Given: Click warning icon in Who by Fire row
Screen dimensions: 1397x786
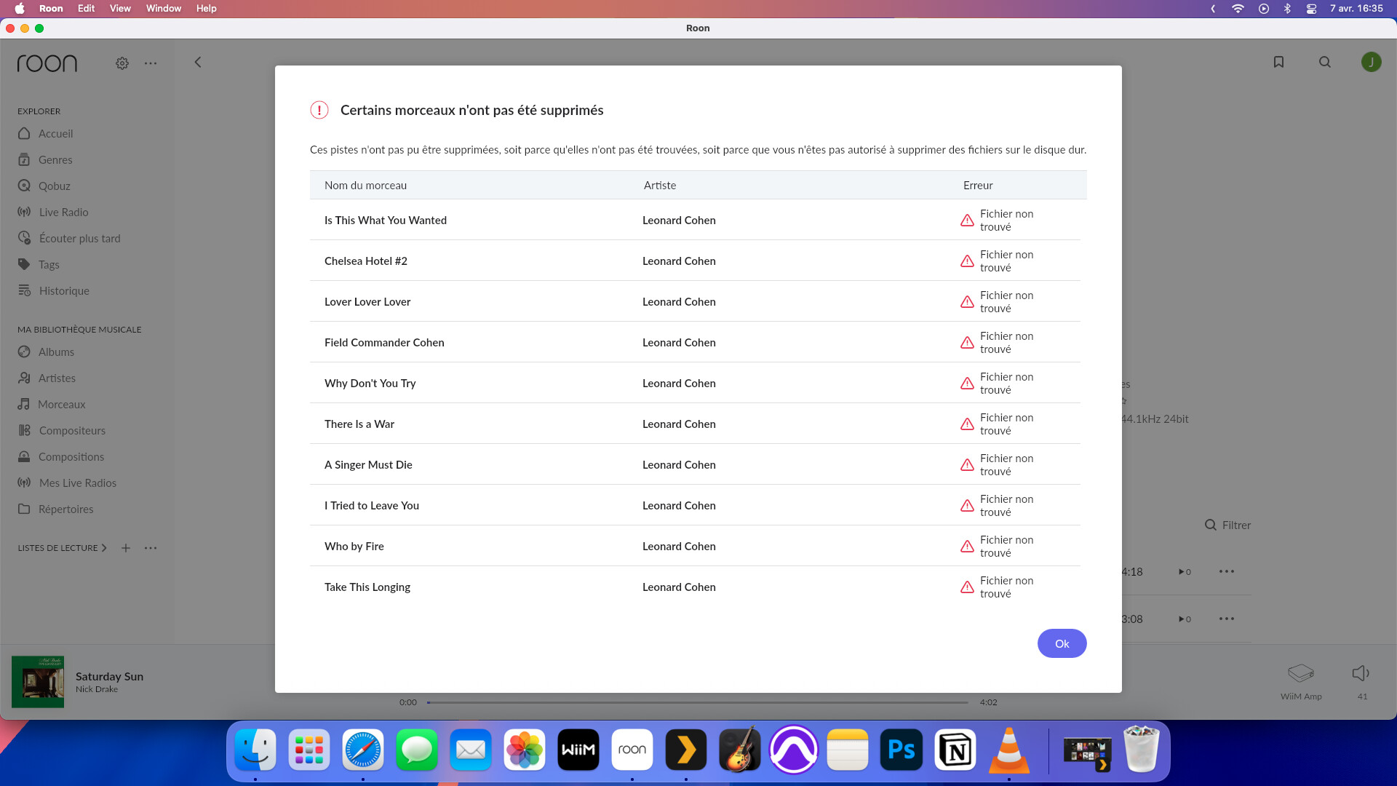Looking at the screenshot, I should click(x=967, y=547).
